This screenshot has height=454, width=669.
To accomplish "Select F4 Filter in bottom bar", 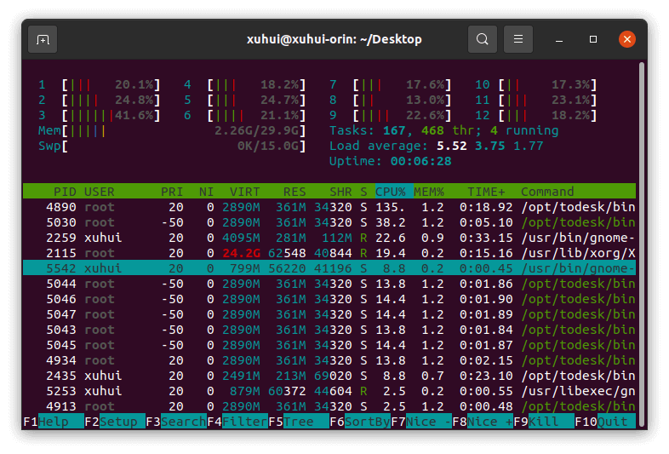I will [237, 422].
